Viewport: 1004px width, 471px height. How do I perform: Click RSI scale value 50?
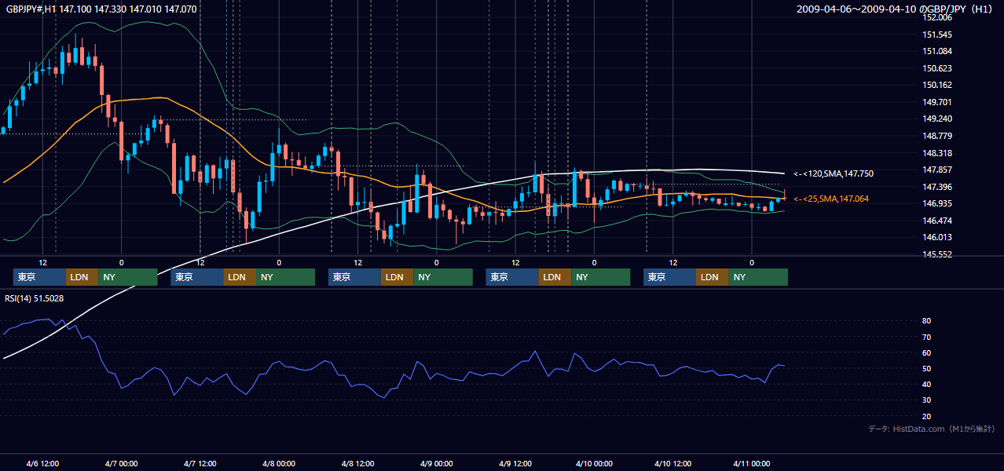pyautogui.click(x=927, y=368)
